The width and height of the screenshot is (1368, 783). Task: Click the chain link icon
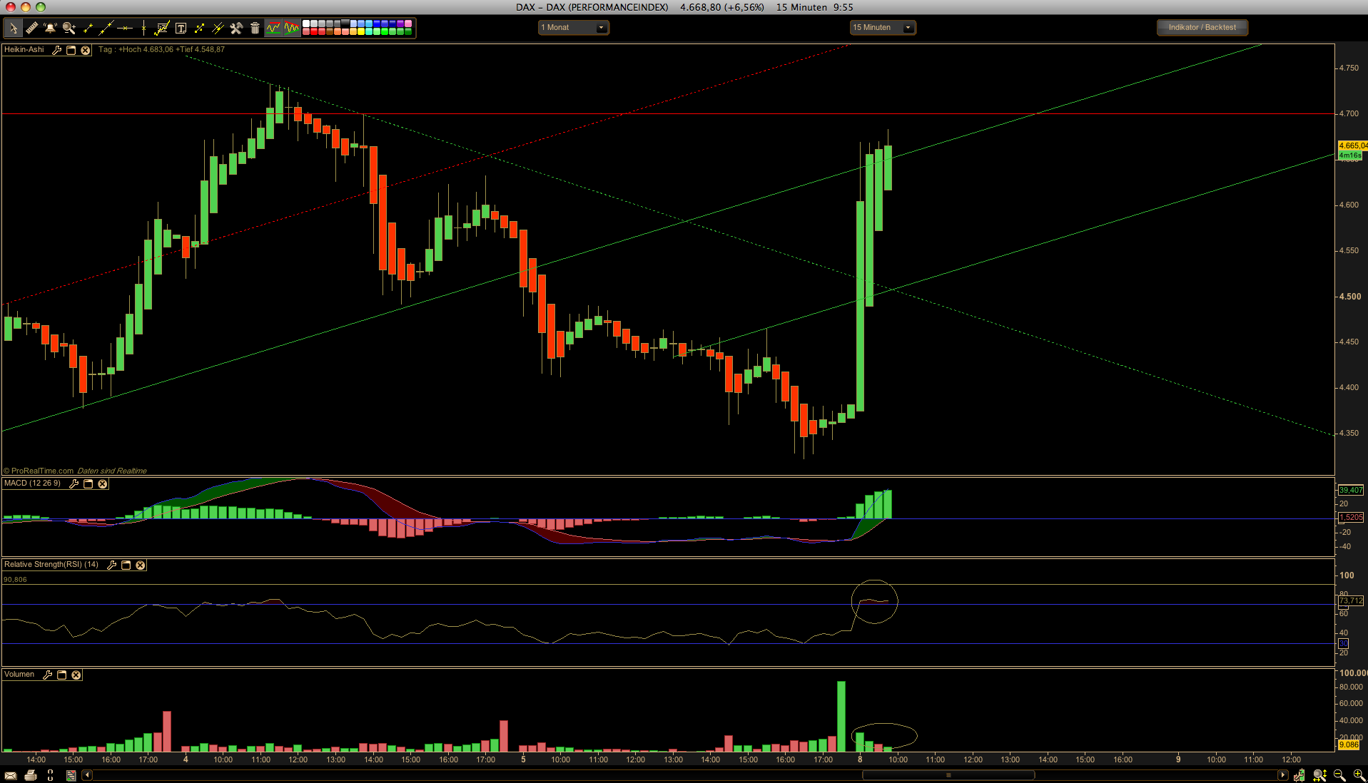pyautogui.click(x=51, y=775)
